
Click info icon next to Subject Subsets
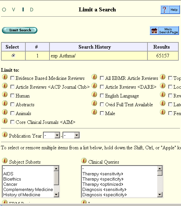[x=5, y=161]
